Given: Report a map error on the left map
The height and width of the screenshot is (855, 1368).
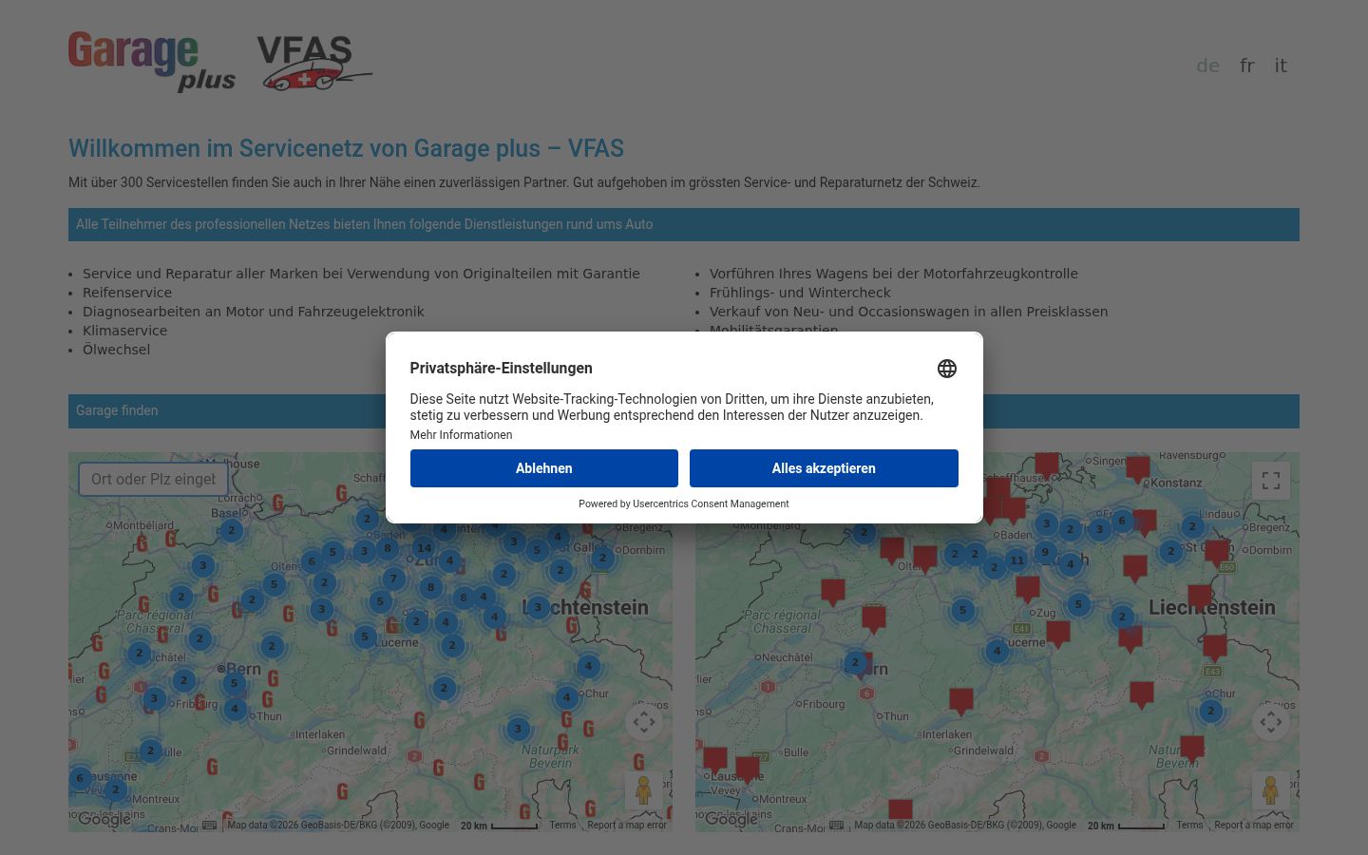Looking at the screenshot, I should click(627, 825).
